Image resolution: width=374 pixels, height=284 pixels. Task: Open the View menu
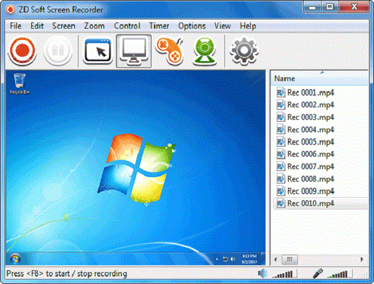(223, 26)
